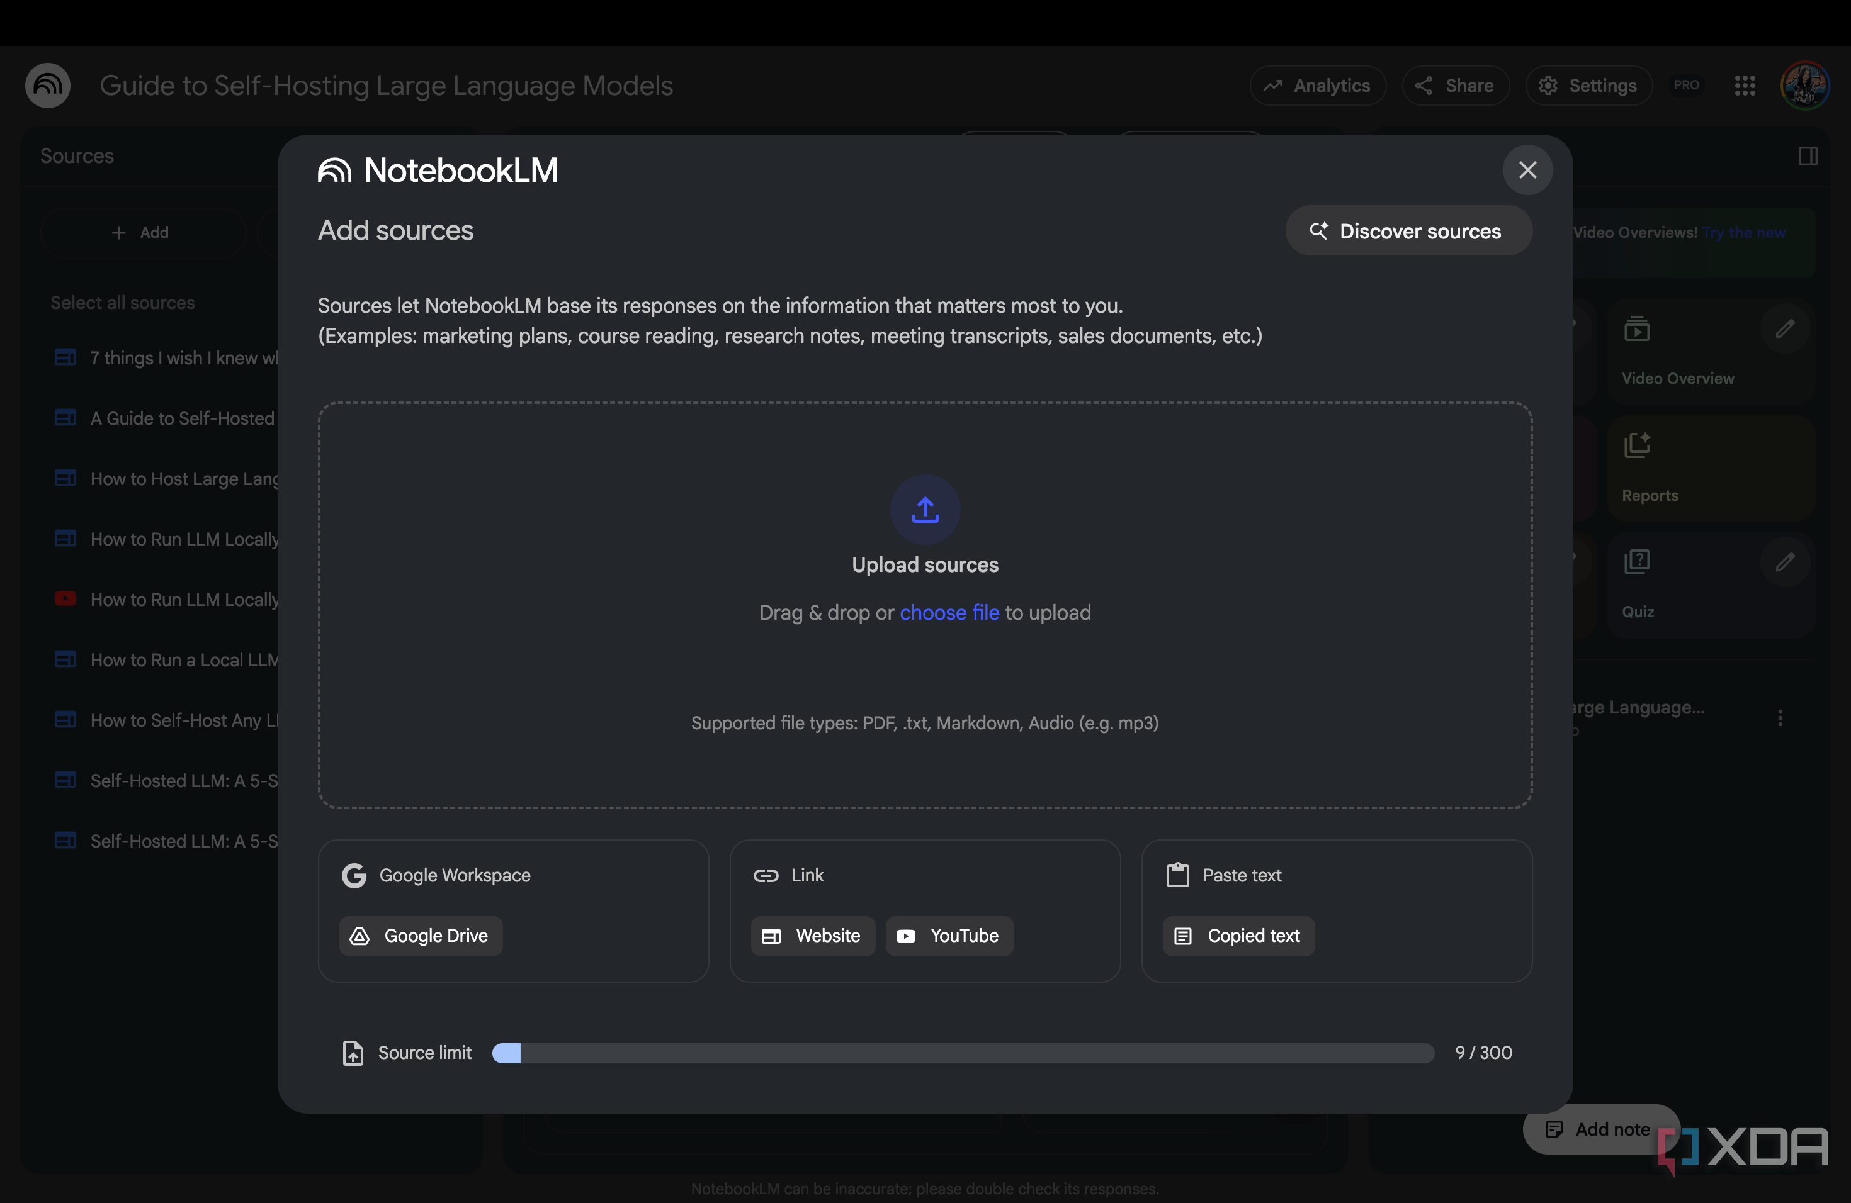The width and height of the screenshot is (1851, 1203).
Task: Edit Video Overview with pencil icon
Action: [1785, 328]
